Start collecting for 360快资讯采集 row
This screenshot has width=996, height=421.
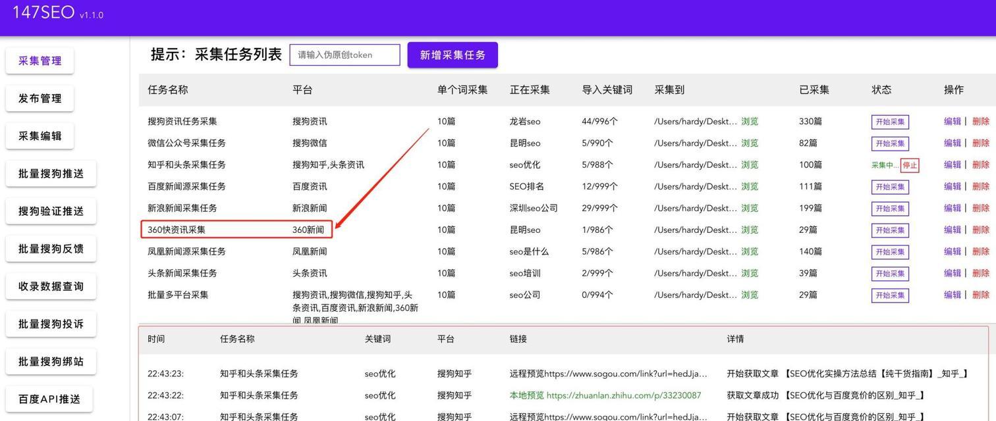pos(890,230)
